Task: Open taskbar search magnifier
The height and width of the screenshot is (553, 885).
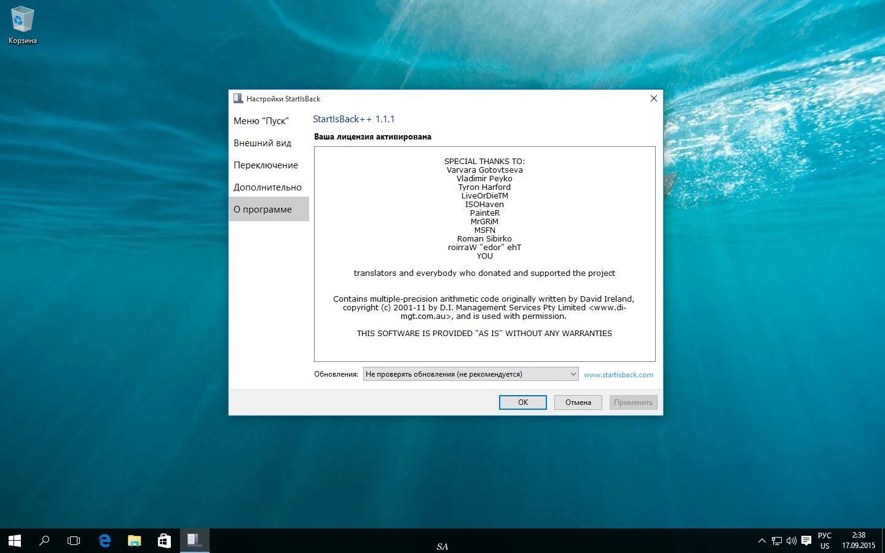Action: click(x=44, y=541)
